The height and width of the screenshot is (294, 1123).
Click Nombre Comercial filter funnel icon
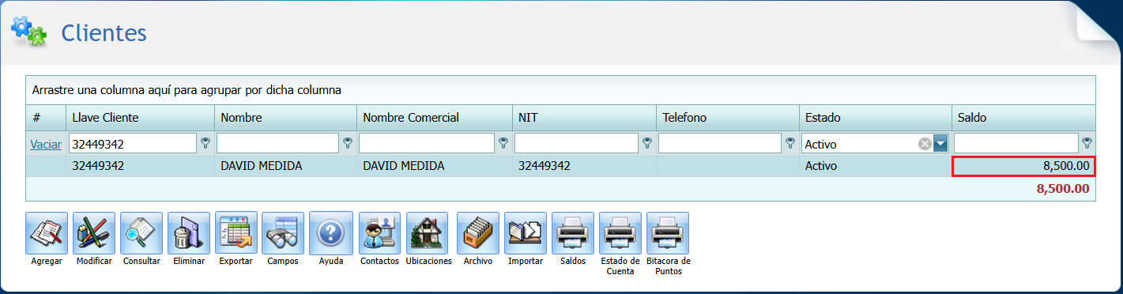(x=503, y=143)
